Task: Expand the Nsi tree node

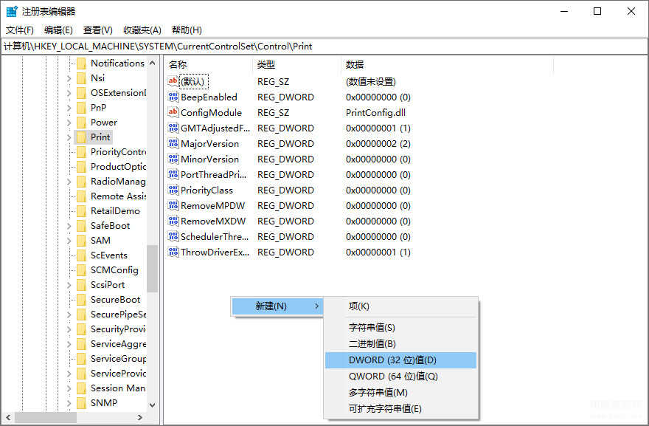Action: point(69,78)
